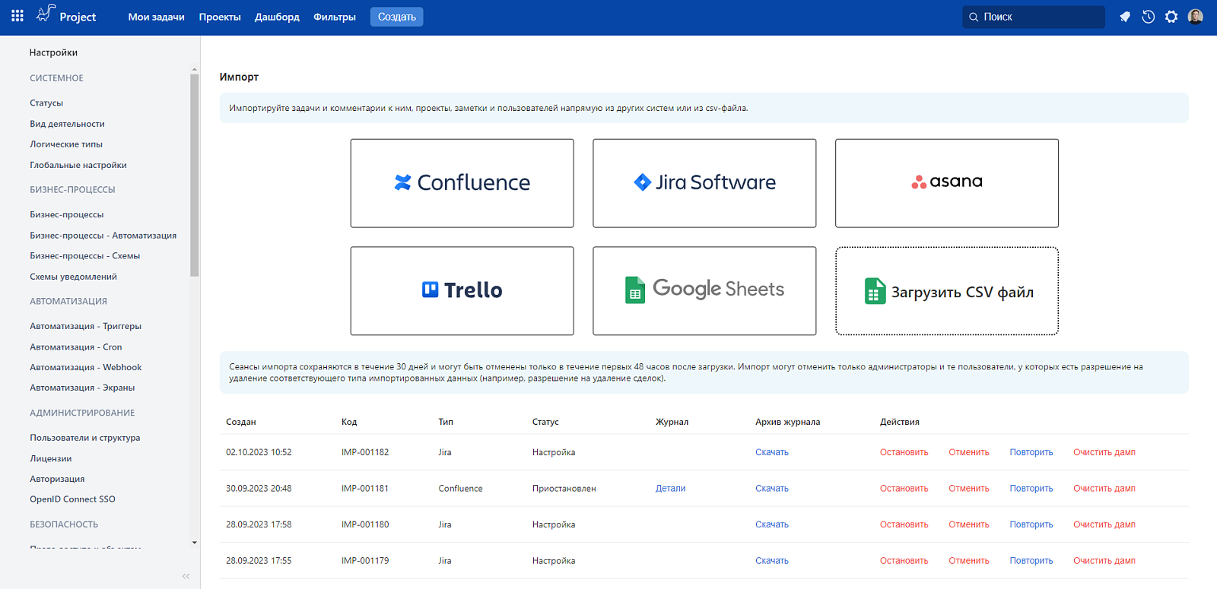Click the Статус column header
Screen dimensions: 1217x589
click(545, 422)
